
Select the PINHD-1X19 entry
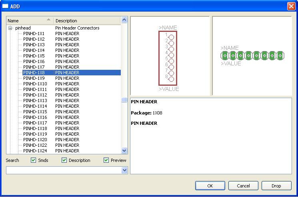tap(35, 134)
